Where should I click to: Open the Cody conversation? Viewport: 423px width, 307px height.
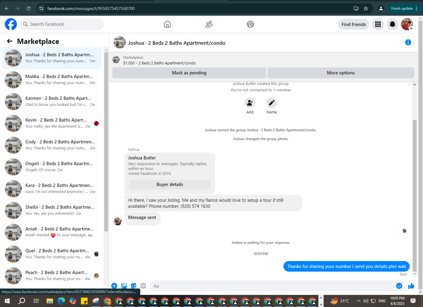pos(52,145)
